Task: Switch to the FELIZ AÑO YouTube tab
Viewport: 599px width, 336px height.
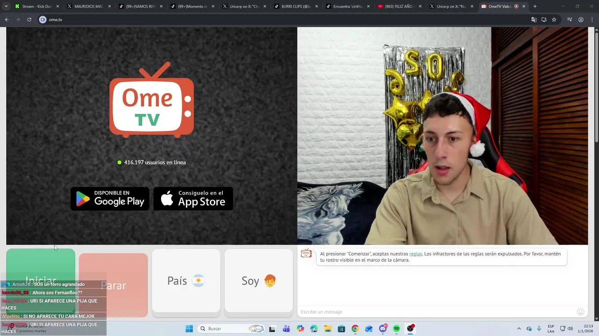Action: [x=399, y=7]
